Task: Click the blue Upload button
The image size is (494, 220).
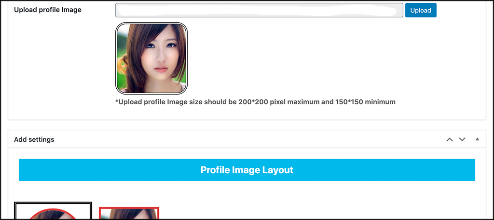Action: (421, 10)
